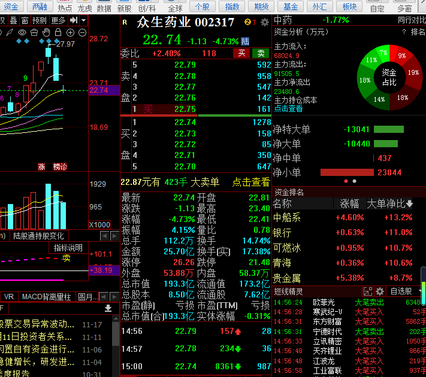426x377 pixels.
Task: Open the gear settings next to stock title
Action: click(265, 22)
